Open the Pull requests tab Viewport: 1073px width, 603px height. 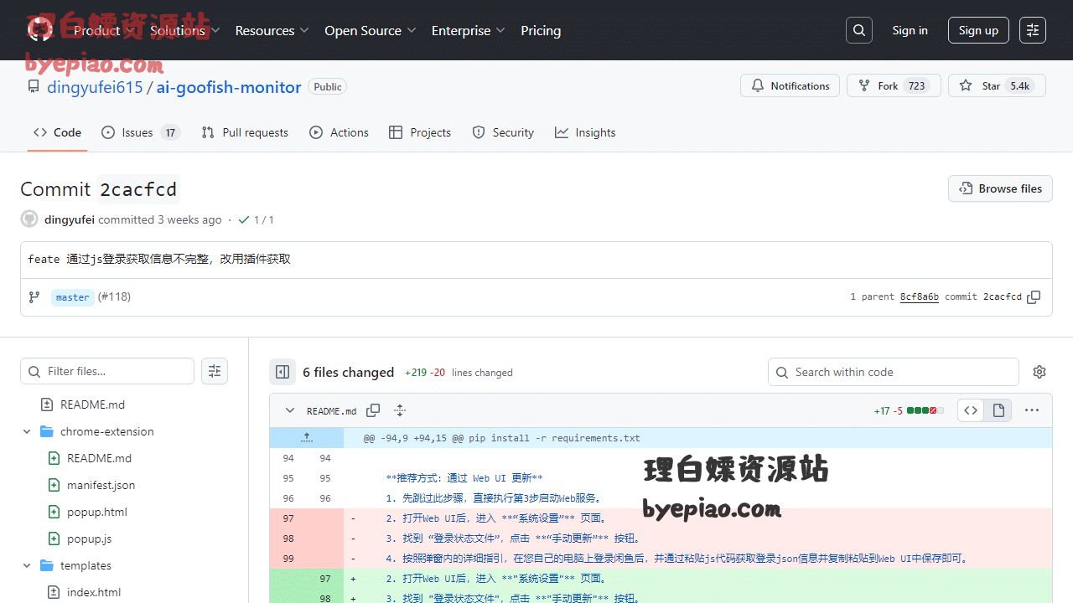245,132
